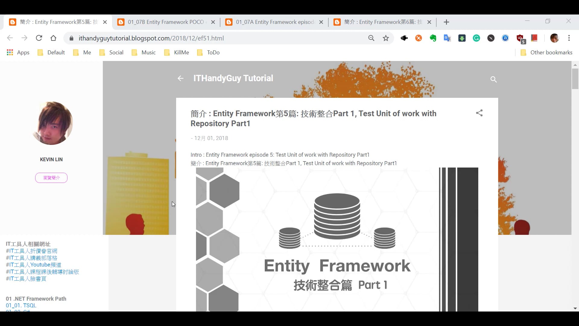Viewport: 579px width, 326px height.
Task: Open the Chrome Apps launcher
Action: 10,52
